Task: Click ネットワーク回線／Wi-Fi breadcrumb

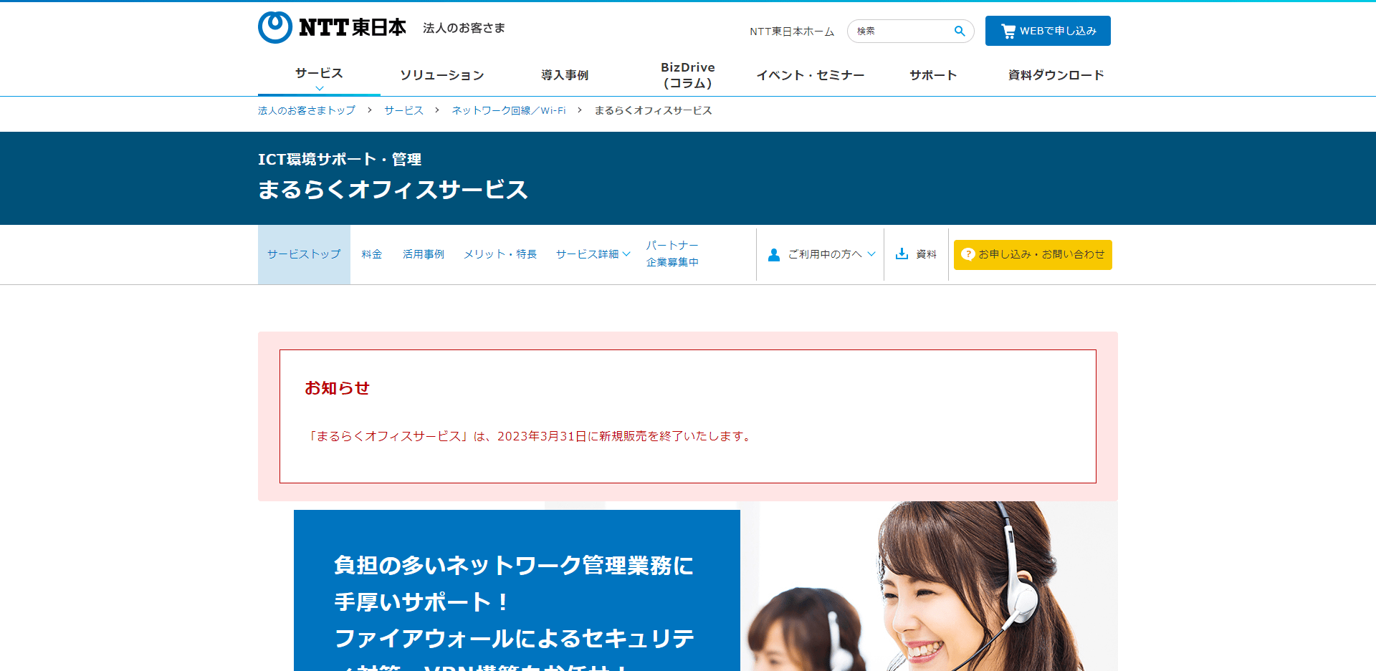Action: (509, 110)
